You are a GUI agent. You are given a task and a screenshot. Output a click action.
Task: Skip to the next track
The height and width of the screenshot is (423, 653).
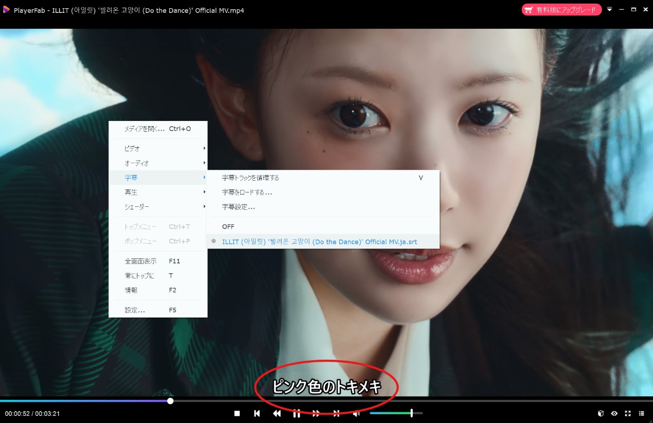(x=336, y=413)
